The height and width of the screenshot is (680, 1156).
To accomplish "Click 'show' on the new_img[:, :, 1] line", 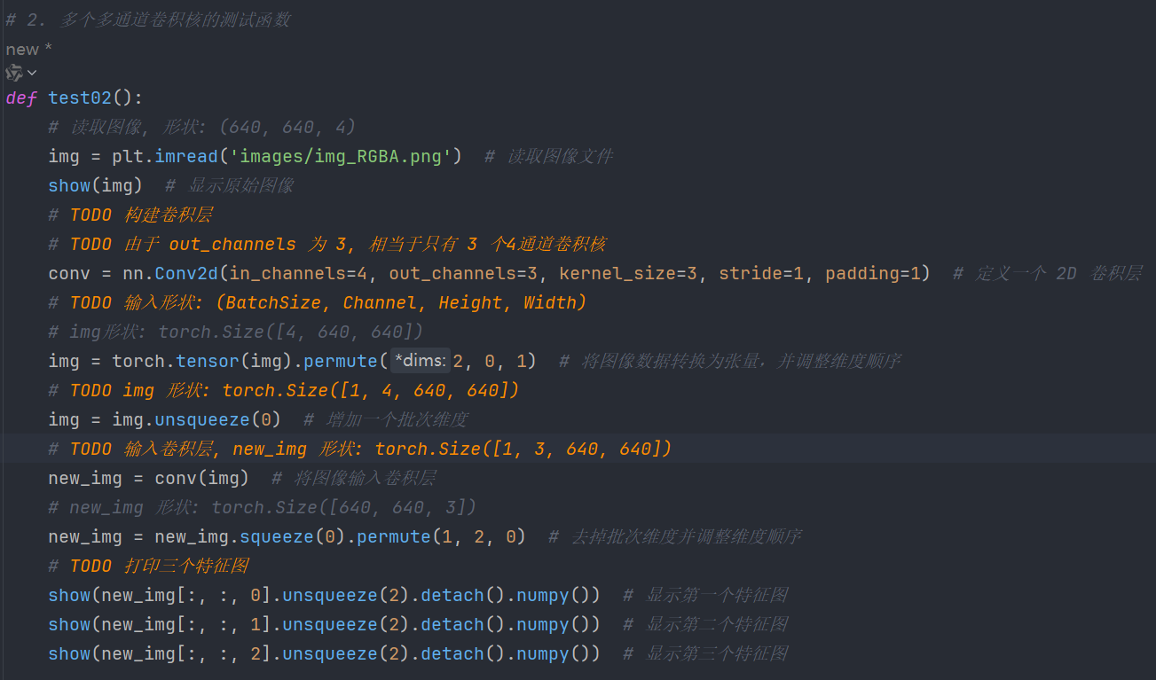I will click(69, 624).
